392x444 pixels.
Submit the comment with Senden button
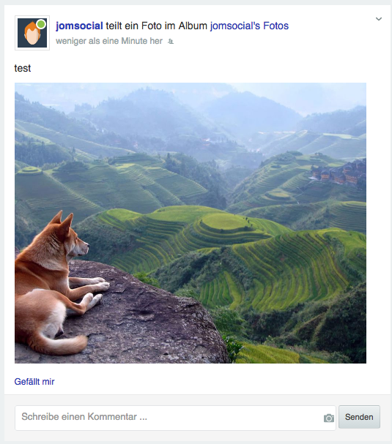pyautogui.click(x=359, y=417)
